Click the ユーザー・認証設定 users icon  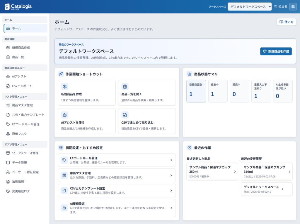8,172
